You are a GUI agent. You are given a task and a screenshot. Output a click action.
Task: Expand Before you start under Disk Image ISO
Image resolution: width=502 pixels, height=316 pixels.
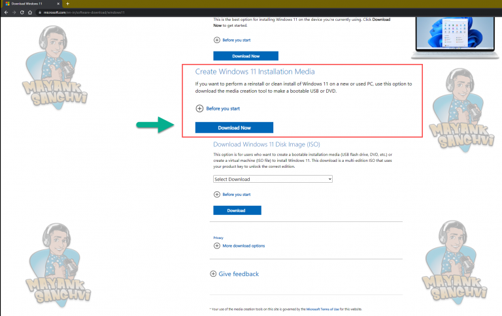(232, 195)
